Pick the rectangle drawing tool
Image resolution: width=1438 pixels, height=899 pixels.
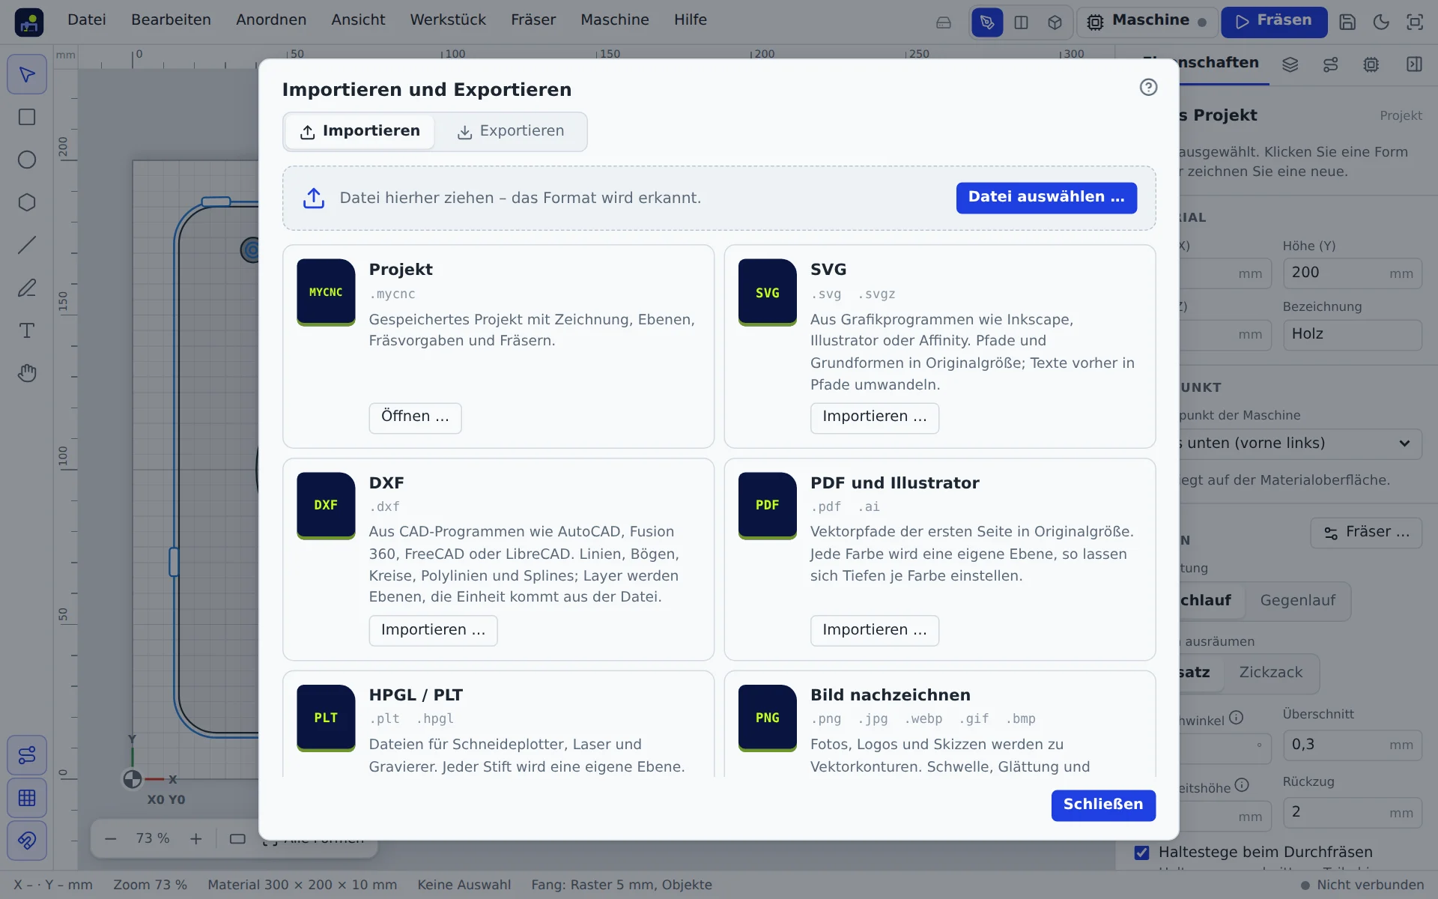pyautogui.click(x=27, y=117)
